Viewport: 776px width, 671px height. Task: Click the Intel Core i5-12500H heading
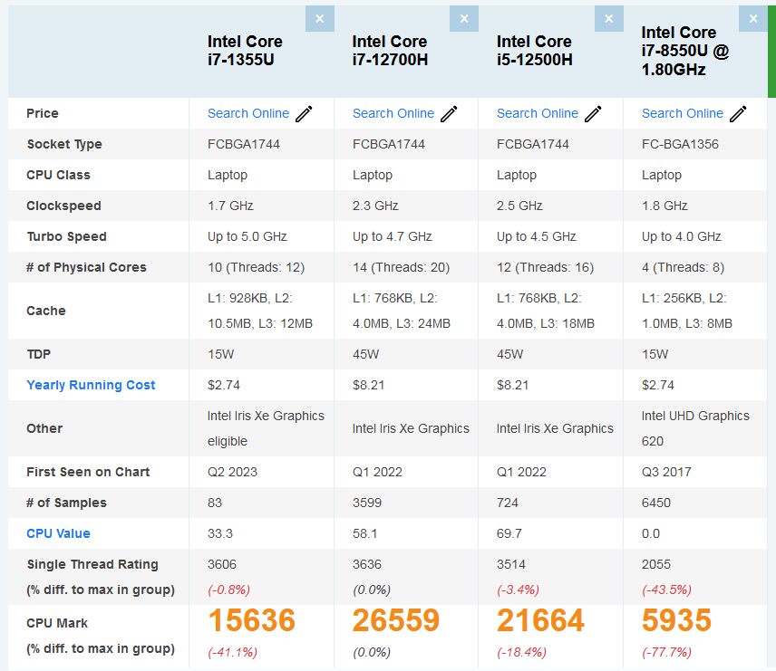(x=534, y=51)
